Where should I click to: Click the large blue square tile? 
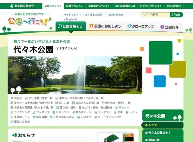(160, 81)
